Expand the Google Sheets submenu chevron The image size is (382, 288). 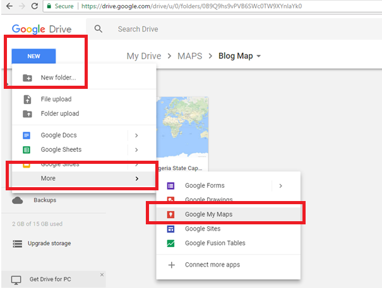pos(136,150)
